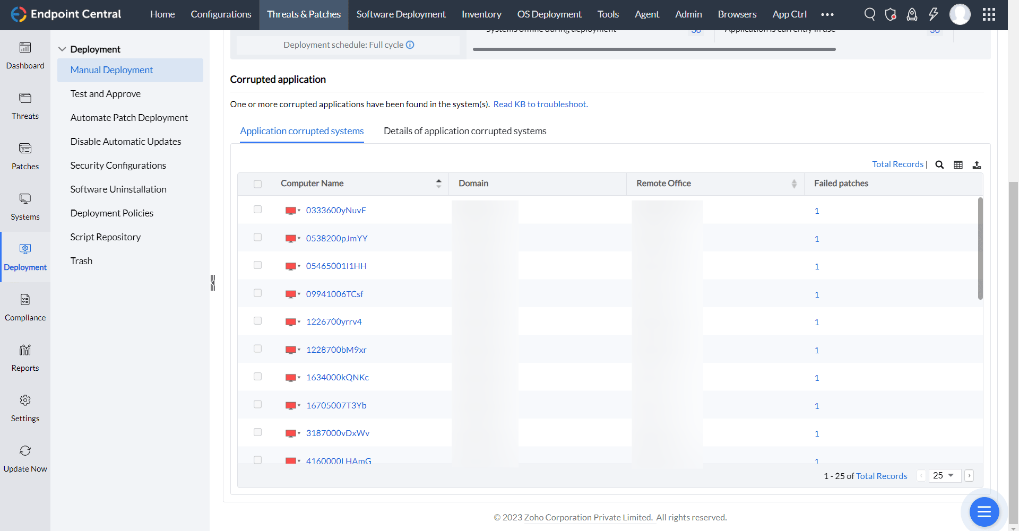Click the security shield icon with notification badge
The width and height of the screenshot is (1019, 531).
tap(891, 14)
